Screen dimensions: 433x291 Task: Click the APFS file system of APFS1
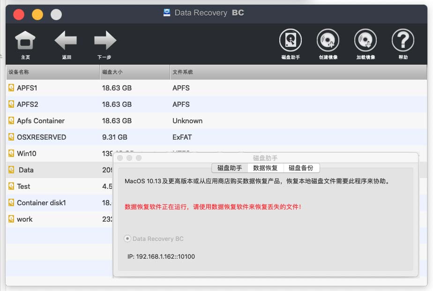pyautogui.click(x=181, y=88)
